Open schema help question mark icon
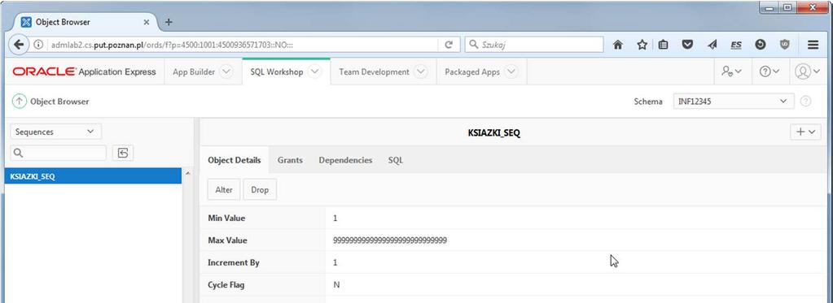The height and width of the screenshot is (303, 833). click(x=805, y=102)
